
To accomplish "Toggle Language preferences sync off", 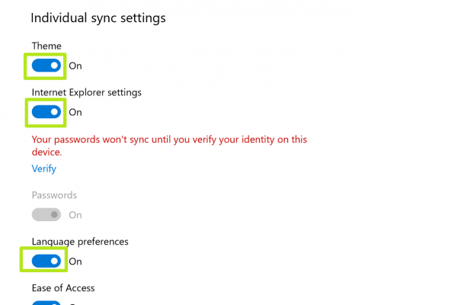I will click(47, 262).
